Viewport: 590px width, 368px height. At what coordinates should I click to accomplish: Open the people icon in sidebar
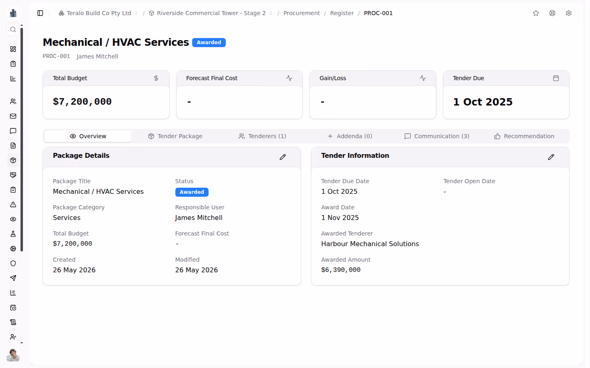click(13, 101)
